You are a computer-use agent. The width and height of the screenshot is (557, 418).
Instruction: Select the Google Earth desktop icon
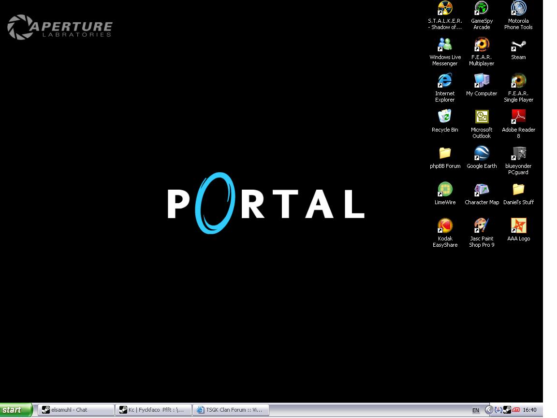tap(482, 154)
